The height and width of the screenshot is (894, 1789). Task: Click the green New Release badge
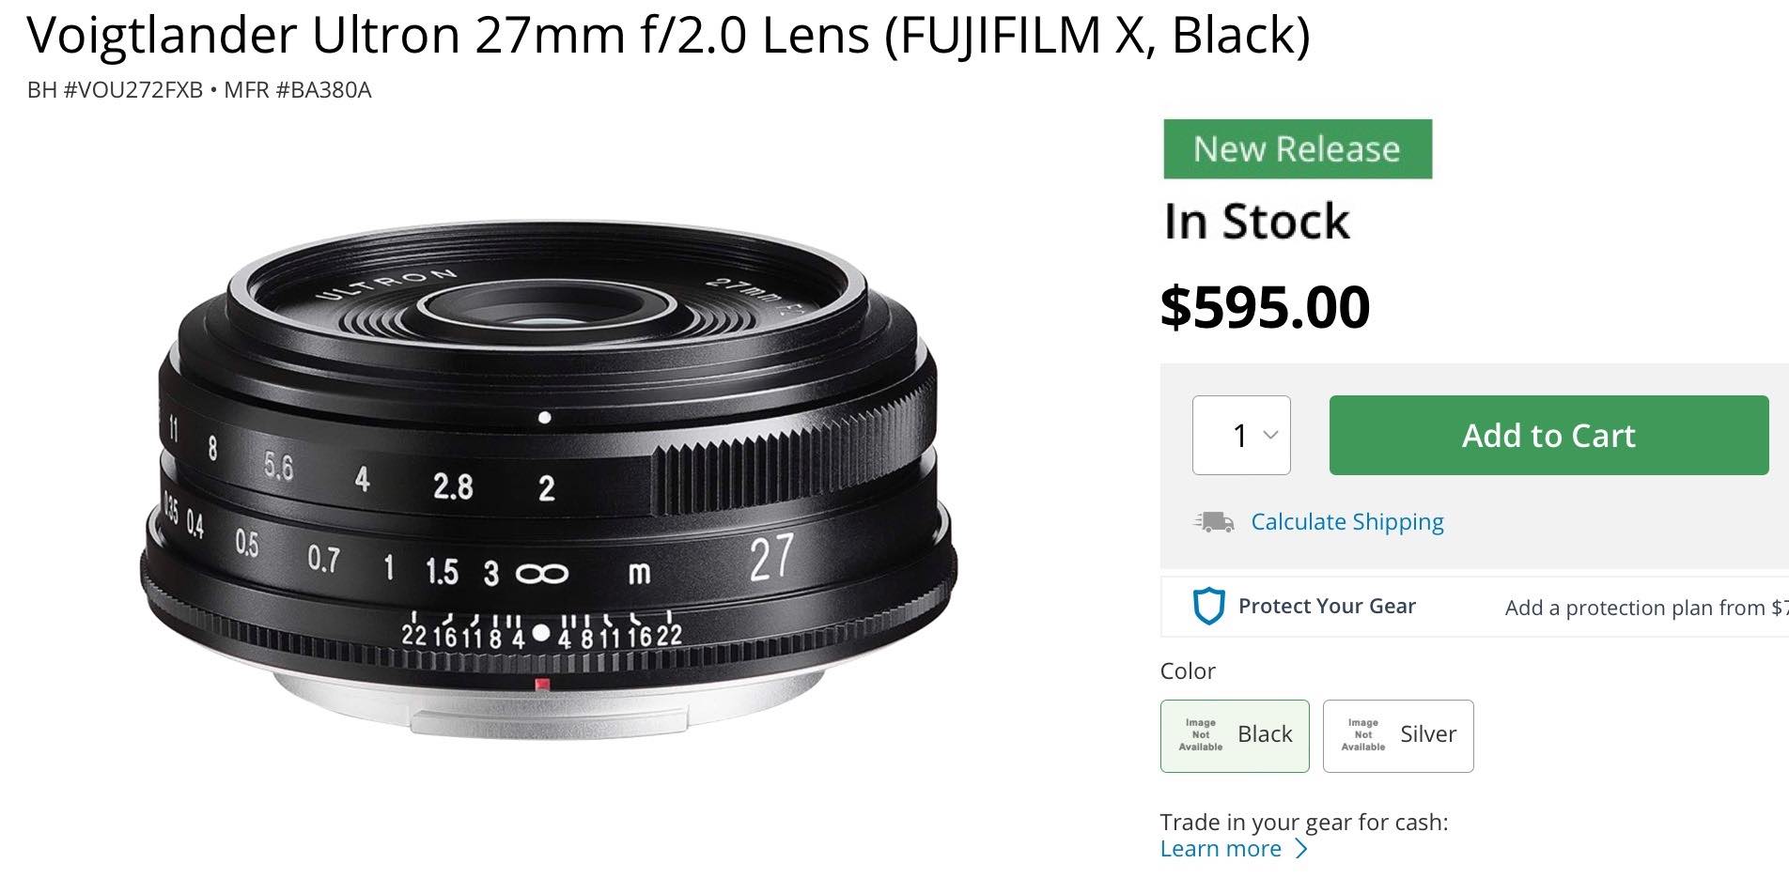[x=1296, y=148]
